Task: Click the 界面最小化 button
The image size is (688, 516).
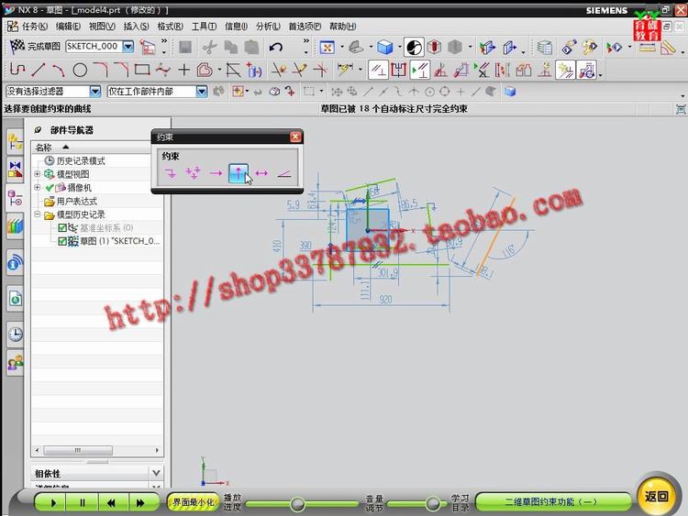Action: tap(193, 502)
